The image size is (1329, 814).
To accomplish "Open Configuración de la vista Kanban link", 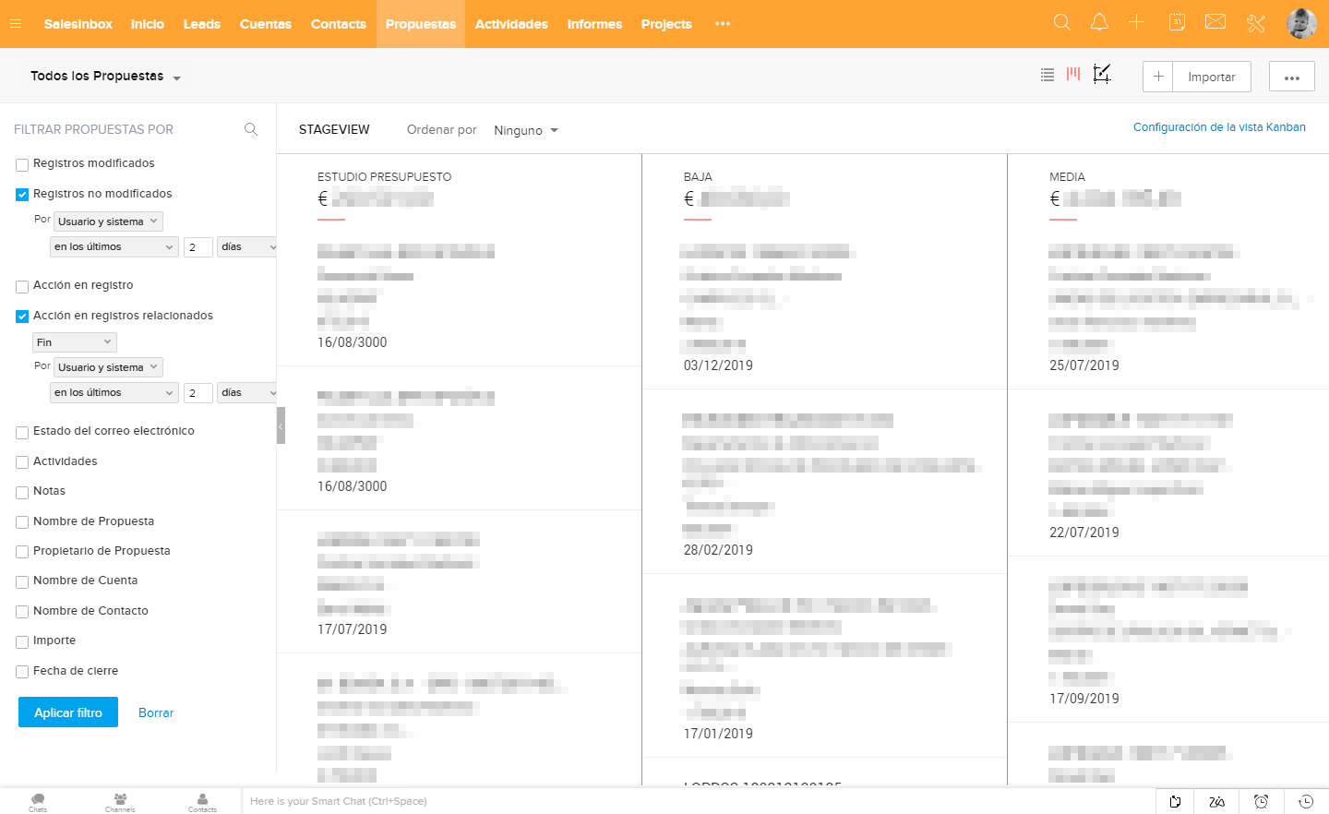I will [1218, 127].
